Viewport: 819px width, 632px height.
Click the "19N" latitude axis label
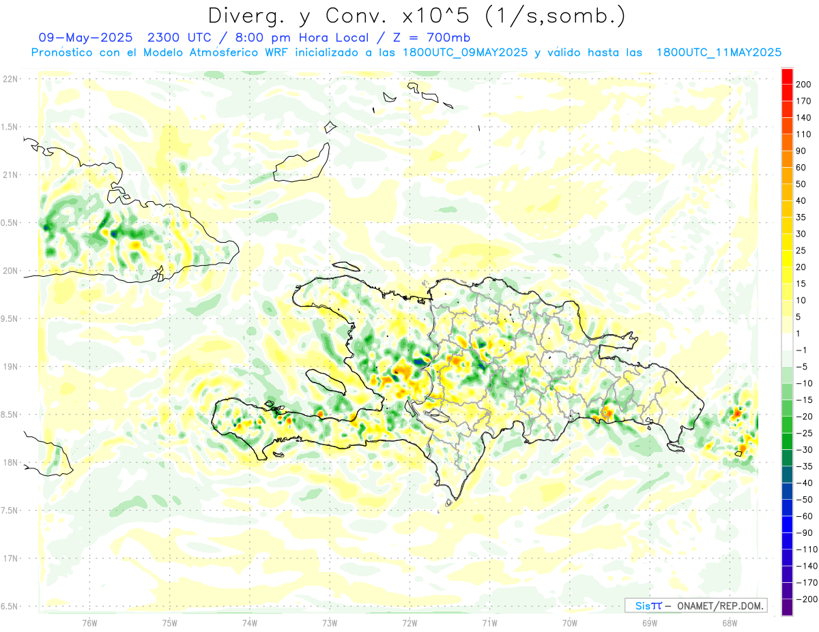(x=10, y=367)
